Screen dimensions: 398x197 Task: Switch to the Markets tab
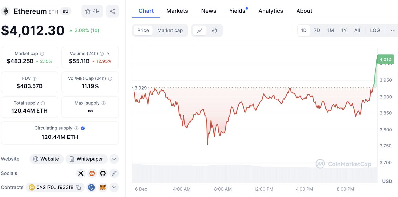point(177,11)
